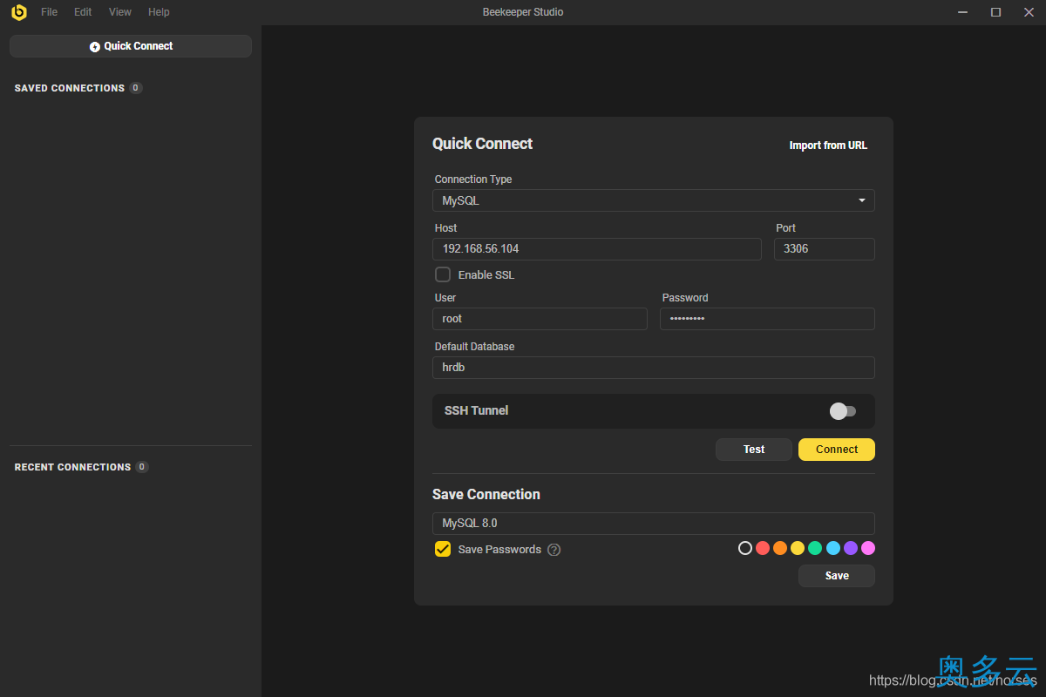
Task: Select the light blue color swatch
Action: (833, 548)
